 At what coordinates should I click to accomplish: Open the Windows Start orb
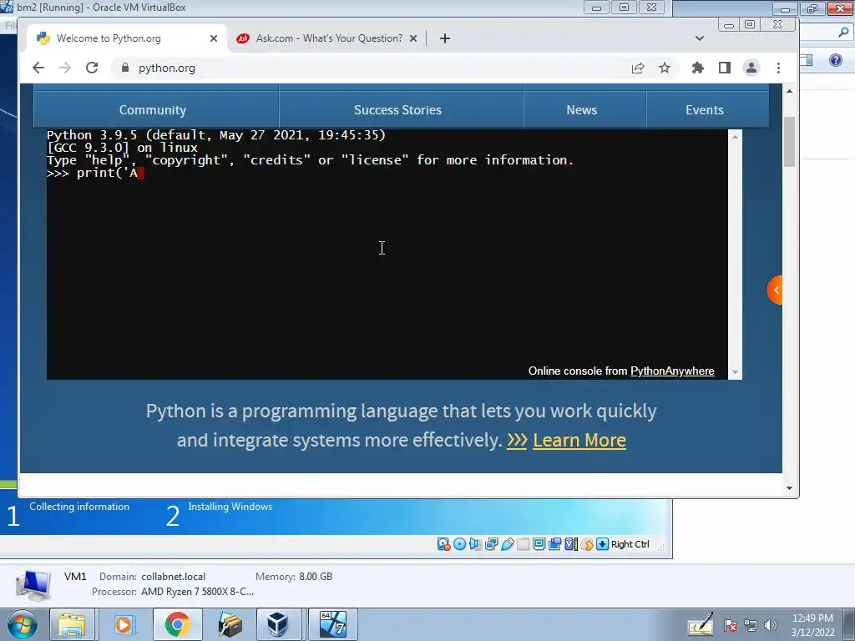click(22, 624)
